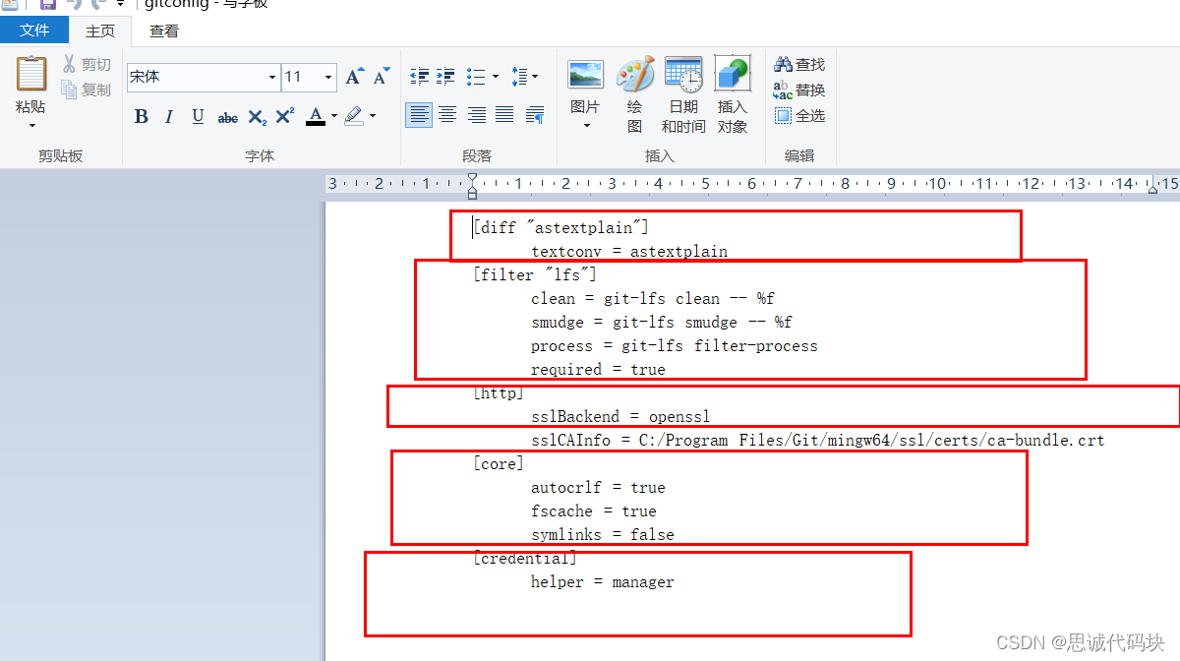Click the line 'required = true'

(598, 369)
